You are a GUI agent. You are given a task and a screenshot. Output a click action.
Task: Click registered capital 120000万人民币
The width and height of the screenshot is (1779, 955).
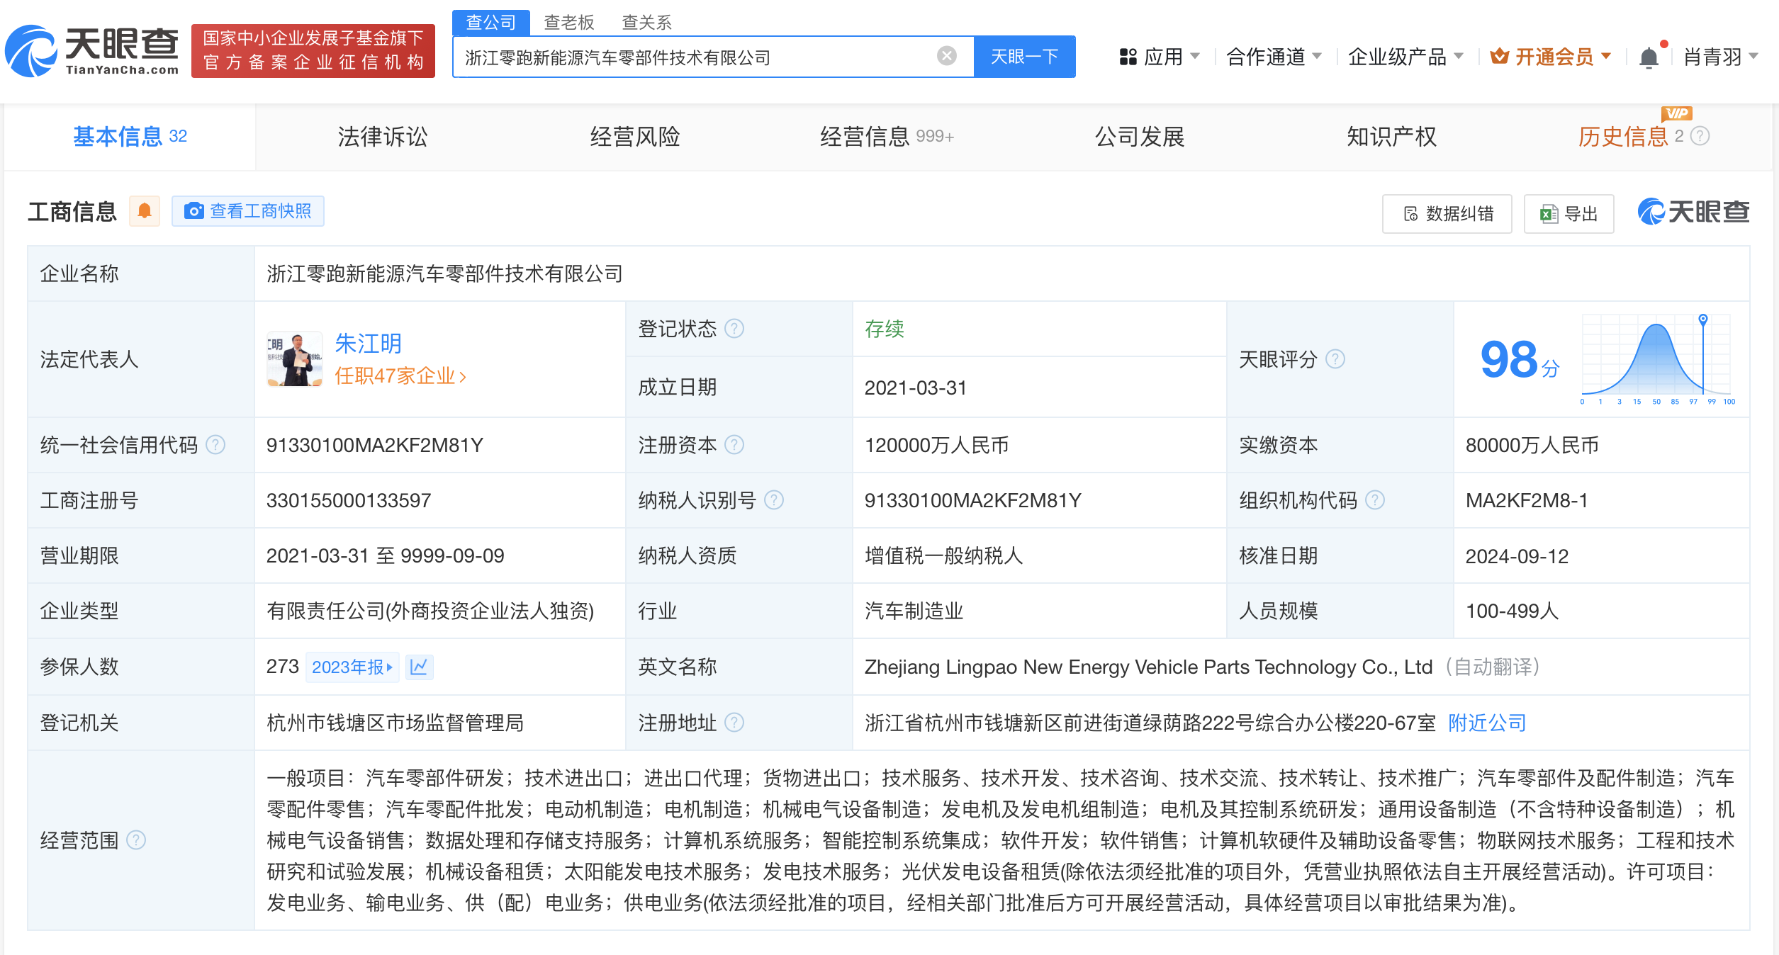click(936, 445)
